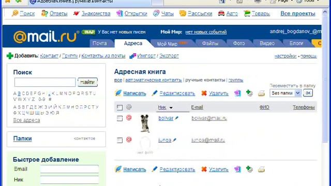The height and width of the screenshot is (186, 331).
Task: Click the WAP badge in header
Action: (88, 32)
